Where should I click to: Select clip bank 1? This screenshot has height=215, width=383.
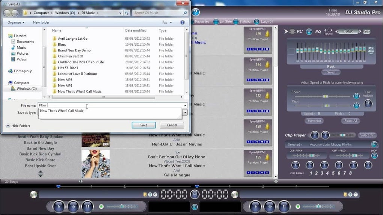click(311, 173)
